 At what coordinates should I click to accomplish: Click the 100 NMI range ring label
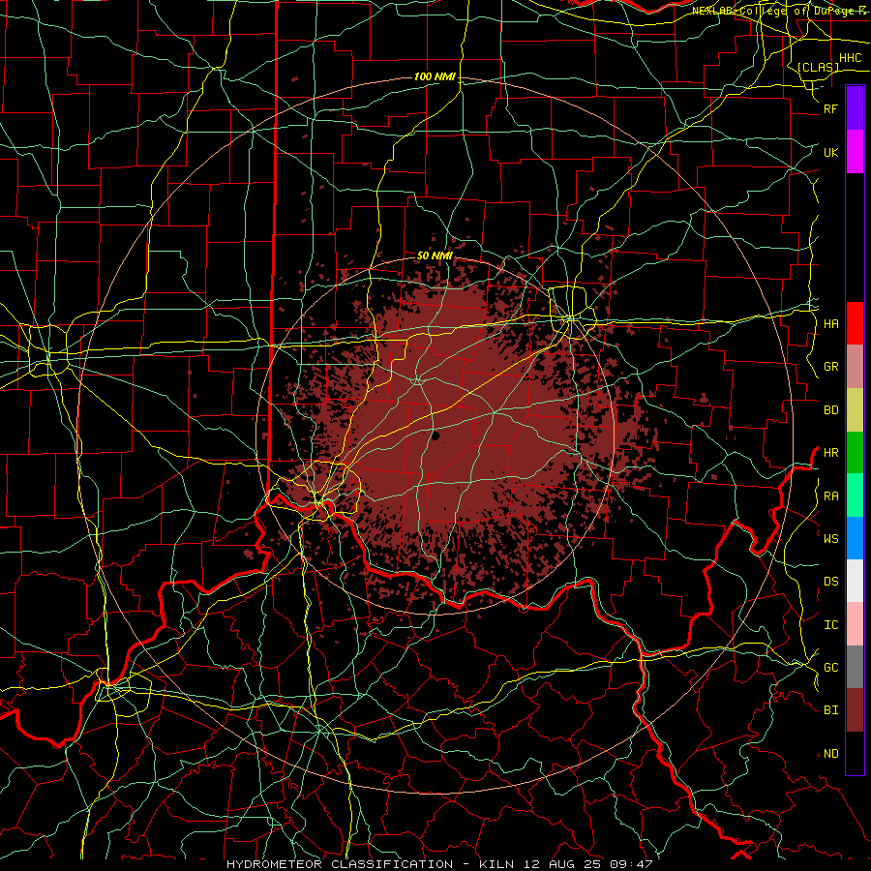click(435, 76)
